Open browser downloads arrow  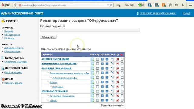pyautogui.click(x=183, y=5)
